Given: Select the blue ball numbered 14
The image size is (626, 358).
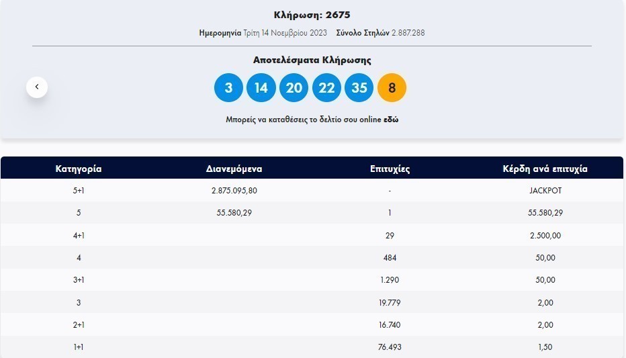Looking at the screenshot, I should tap(261, 88).
